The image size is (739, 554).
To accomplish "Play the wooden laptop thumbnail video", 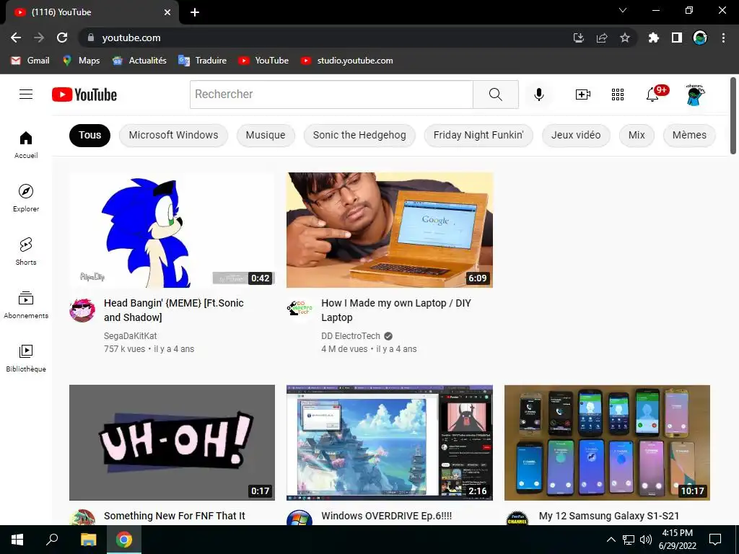I will 389,230.
